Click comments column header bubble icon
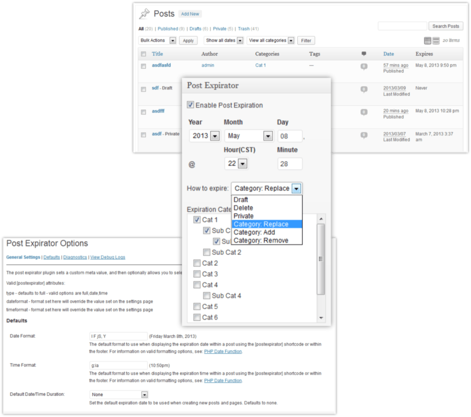This screenshot has height=417, width=471. [364, 54]
